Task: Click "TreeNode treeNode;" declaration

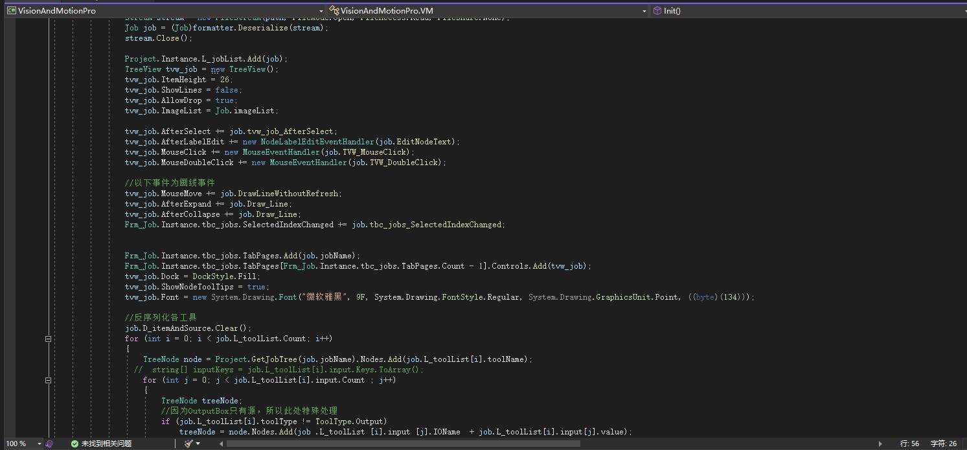Action: tap(201, 401)
